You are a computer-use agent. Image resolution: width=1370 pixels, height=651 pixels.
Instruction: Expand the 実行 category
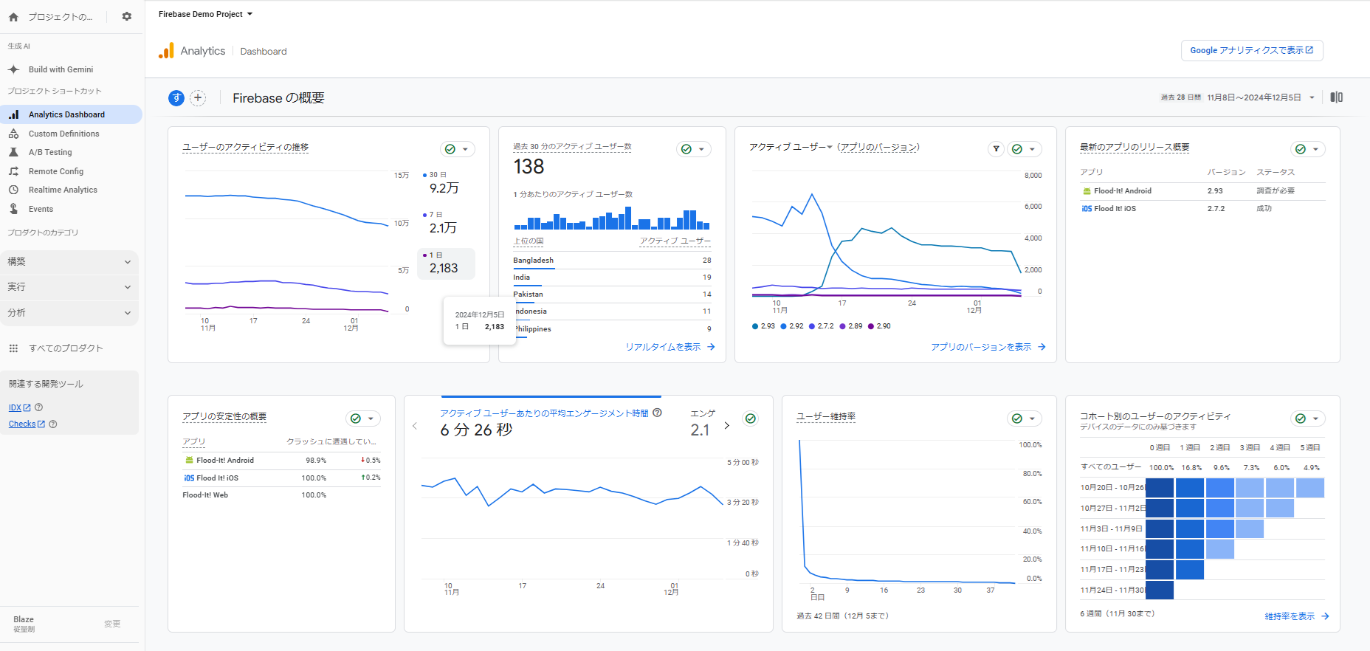click(69, 287)
